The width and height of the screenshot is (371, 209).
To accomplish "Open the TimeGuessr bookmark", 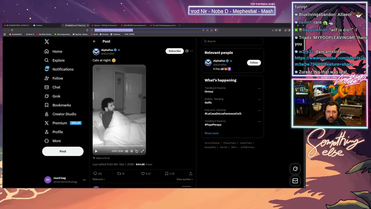I will (115, 34).
